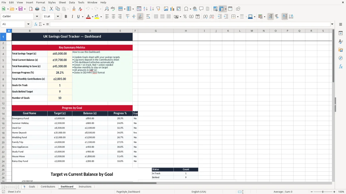Click the Print icon
346x194 pixels.
tap(37, 9)
